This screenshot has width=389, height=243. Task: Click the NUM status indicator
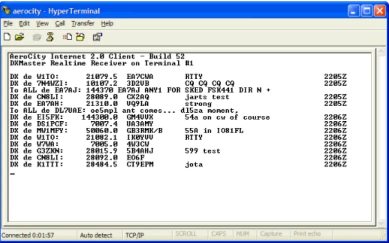click(x=243, y=234)
